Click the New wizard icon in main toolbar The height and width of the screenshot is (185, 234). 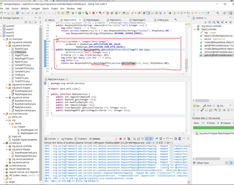(x=2, y=13)
